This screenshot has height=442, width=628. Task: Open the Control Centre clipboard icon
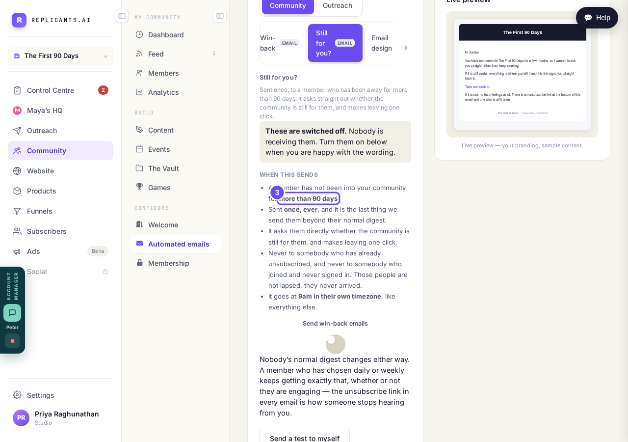point(17,90)
